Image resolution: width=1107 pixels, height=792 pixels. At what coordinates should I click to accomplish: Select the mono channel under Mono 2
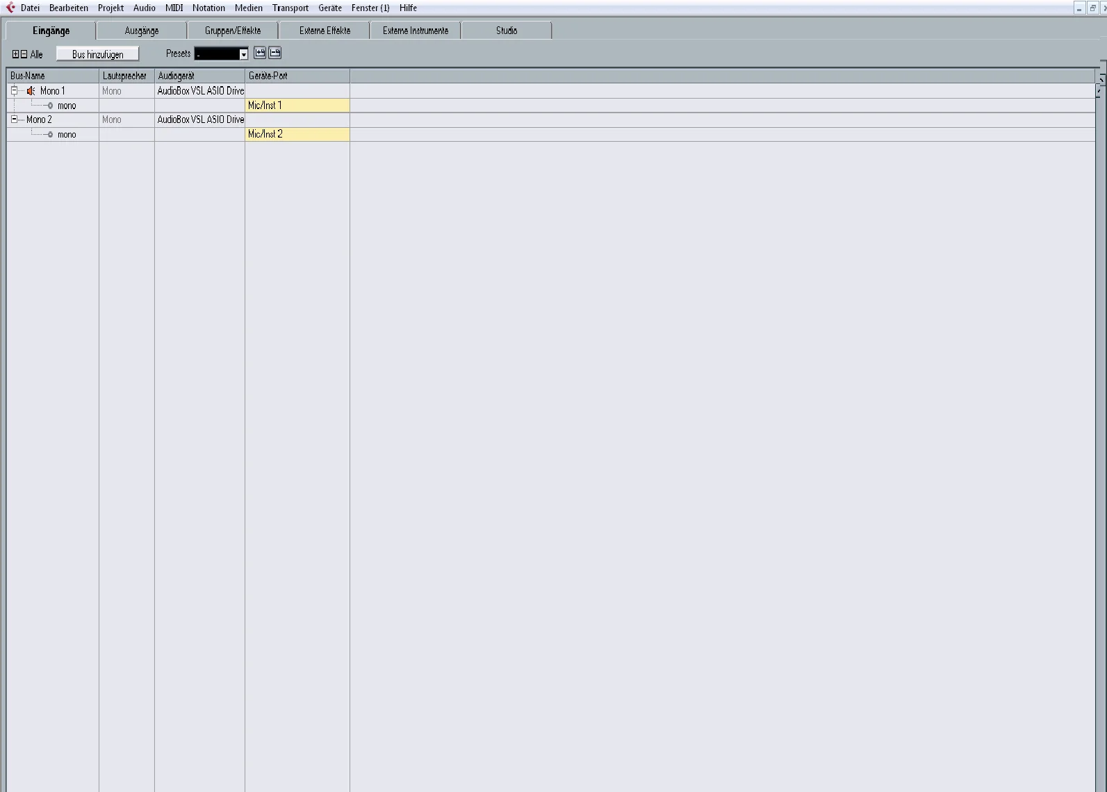(67, 135)
